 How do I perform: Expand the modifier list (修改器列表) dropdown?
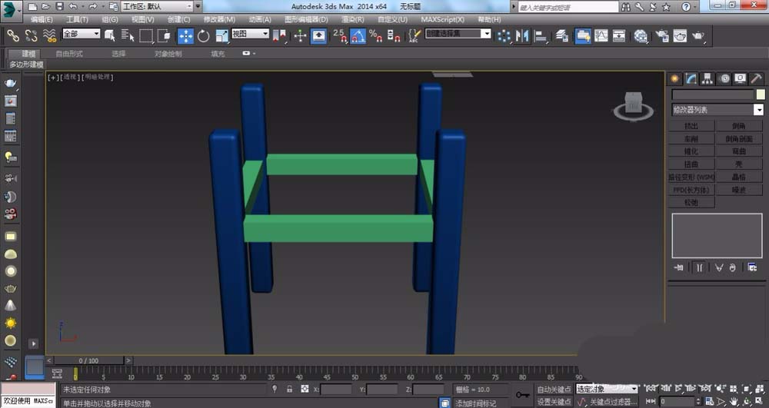[x=758, y=110]
